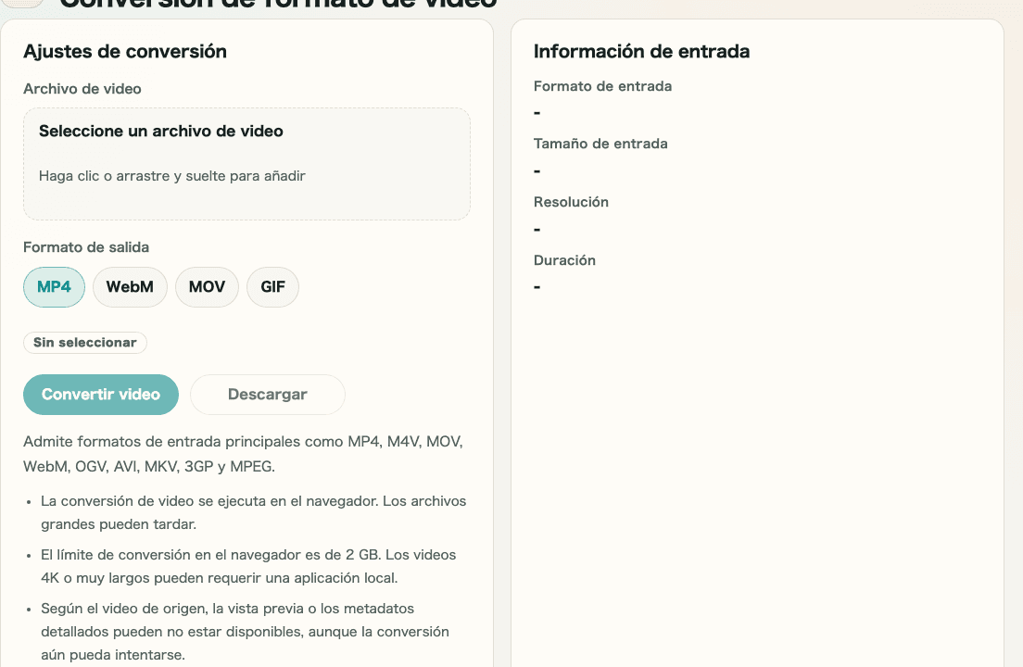Click the Archivo de video label
1023x667 pixels.
point(82,88)
